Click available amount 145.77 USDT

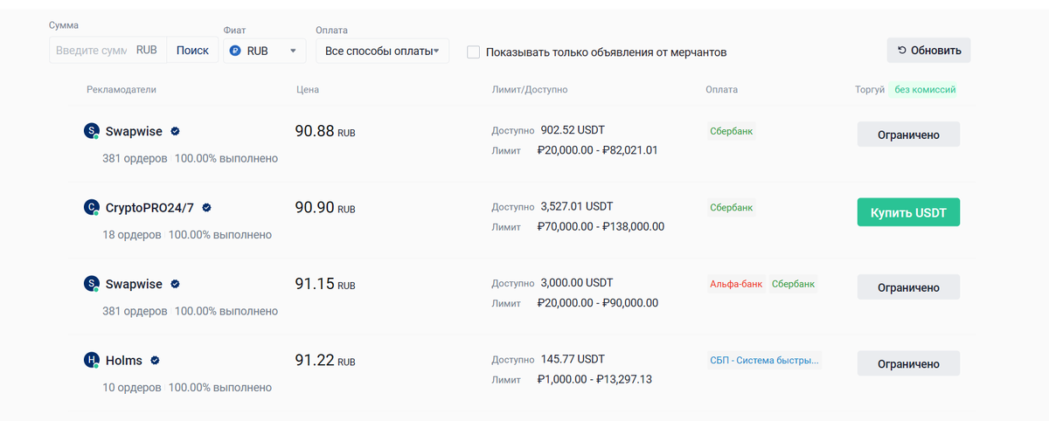click(x=573, y=359)
